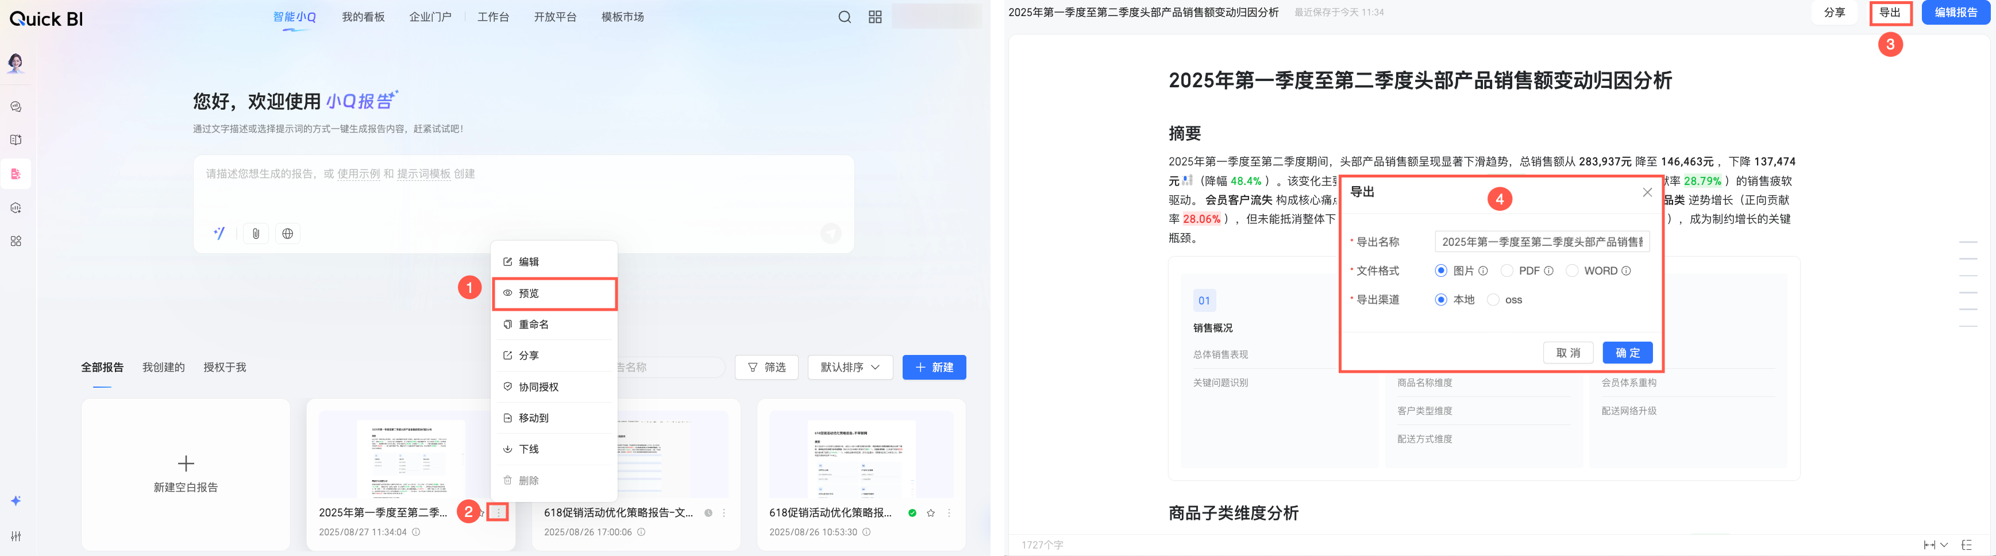Click info icon next to PDF format
1996x556 pixels.
point(1548,271)
